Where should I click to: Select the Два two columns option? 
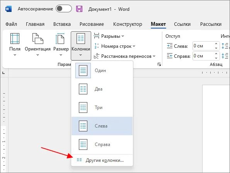(x=102, y=89)
